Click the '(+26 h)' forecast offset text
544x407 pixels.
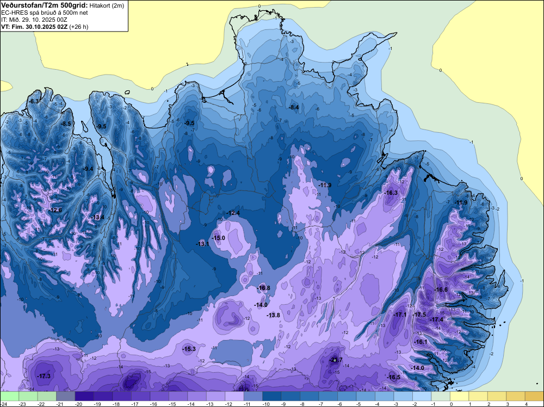click(x=79, y=27)
